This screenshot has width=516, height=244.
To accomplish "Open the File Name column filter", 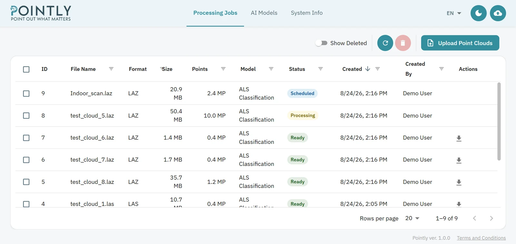I will 111,69.
